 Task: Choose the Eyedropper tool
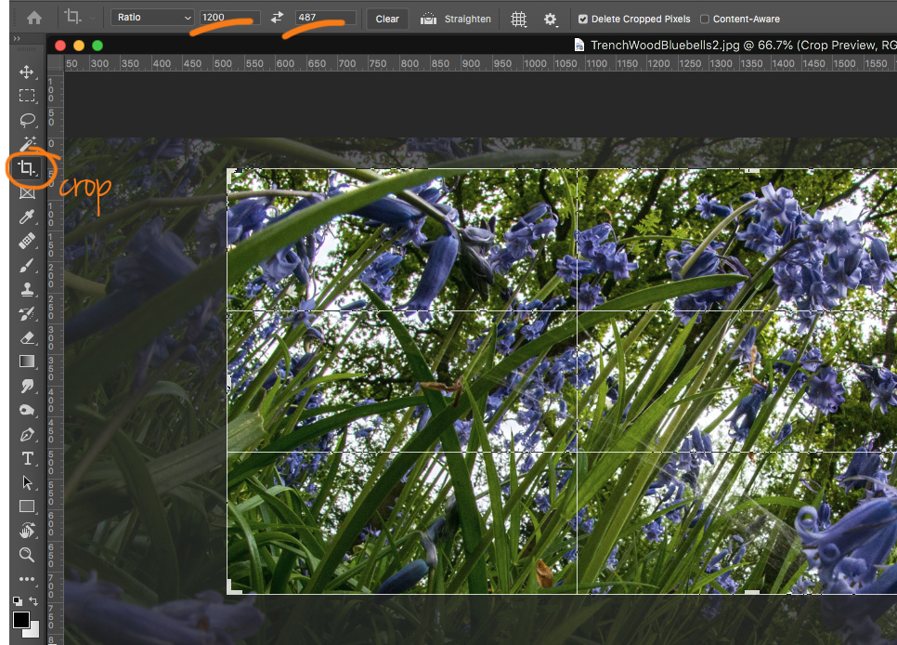[27, 217]
